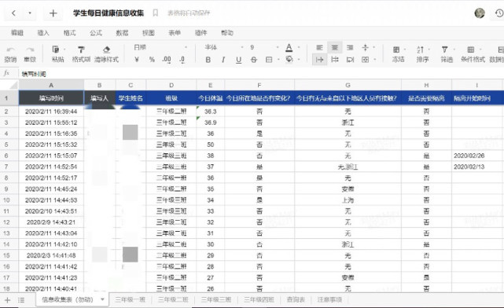504x308 pixels.
Task: Toggle Underline formatting
Action: (238, 60)
